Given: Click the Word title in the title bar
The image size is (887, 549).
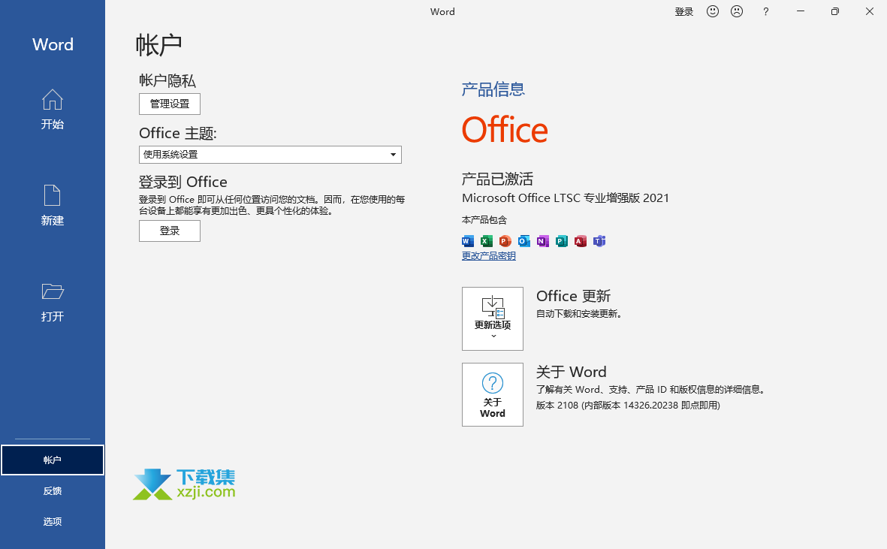Looking at the screenshot, I should 442,12.
